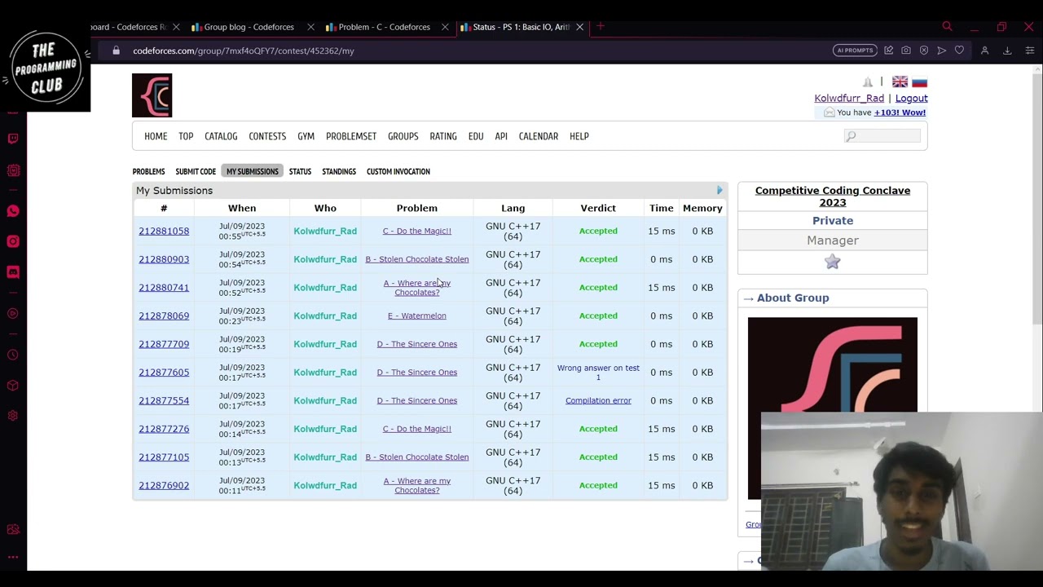Viewport: 1043px width, 587px height.
Task: Open the SUBMIT CODE tab
Action: [x=196, y=171]
